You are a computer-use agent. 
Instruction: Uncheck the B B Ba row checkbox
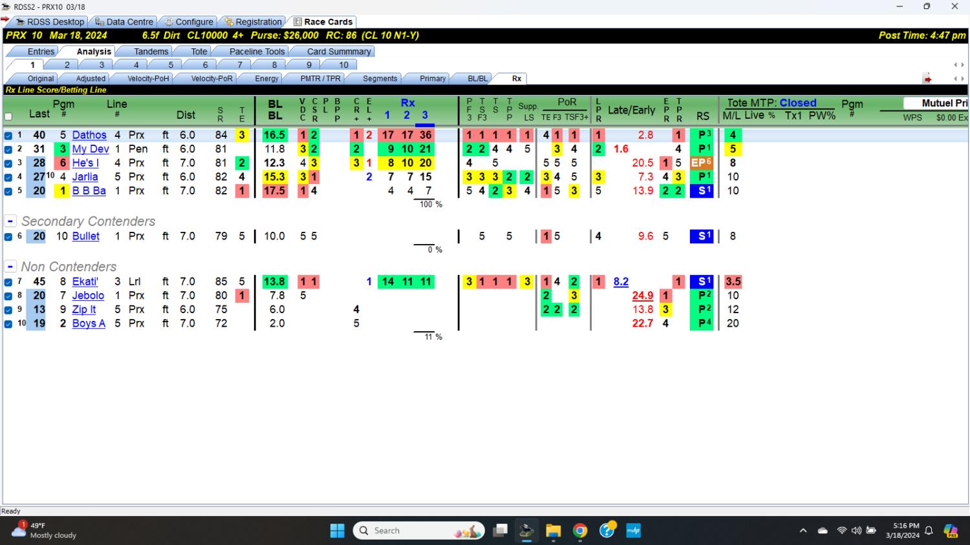[x=8, y=191]
